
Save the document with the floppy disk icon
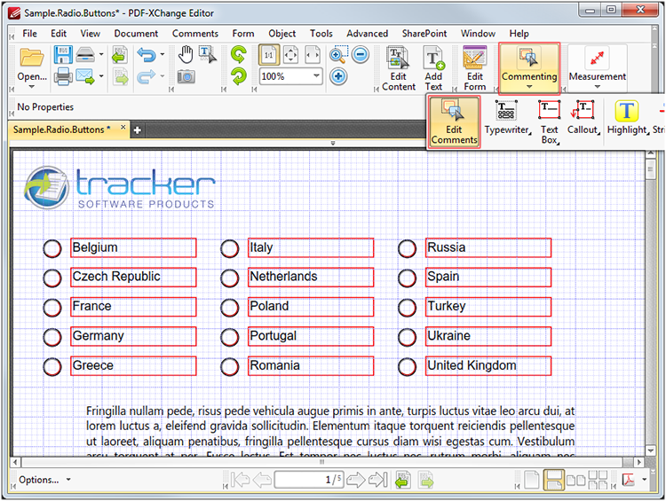(x=63, y=55)
